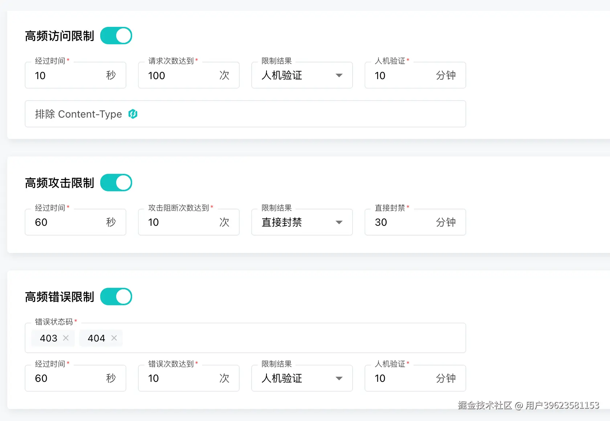This screenshot has height=421, width=610.
Task: Click the 排除 Content-Type input field
Action: point(290,114)
